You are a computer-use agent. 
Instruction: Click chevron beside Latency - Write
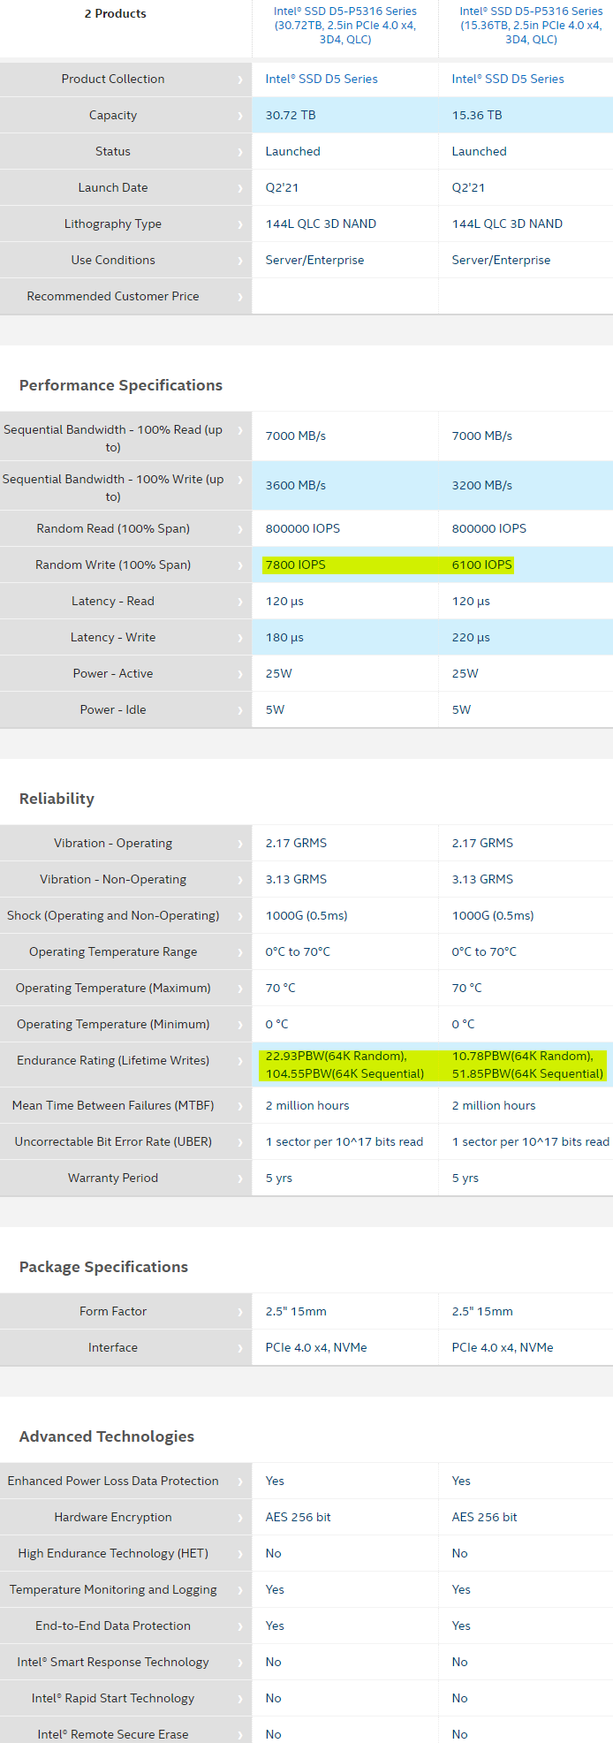pos(239,638)
